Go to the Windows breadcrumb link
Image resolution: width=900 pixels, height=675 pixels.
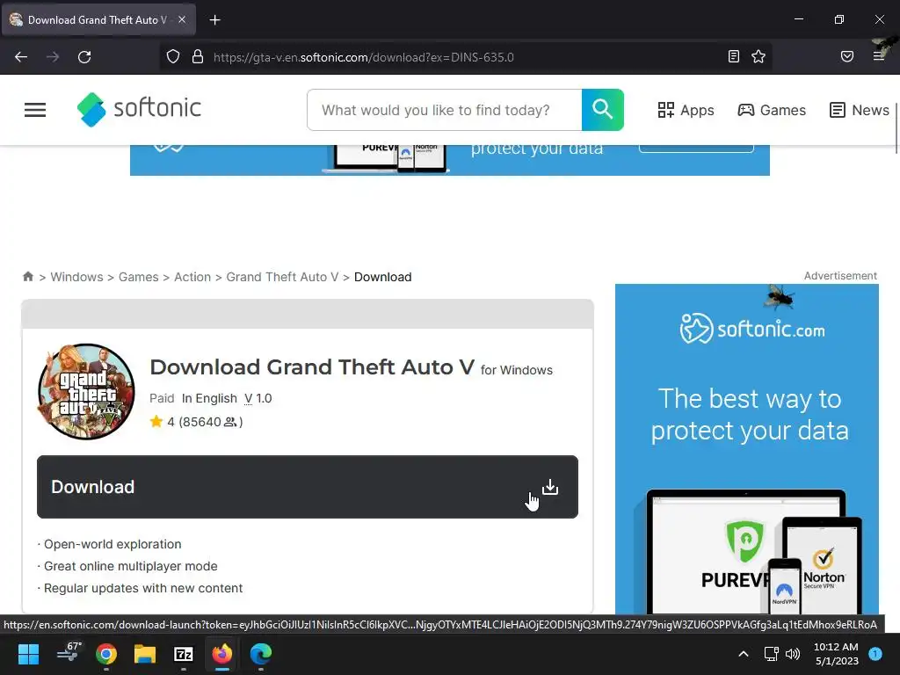(x=77, y=277)
